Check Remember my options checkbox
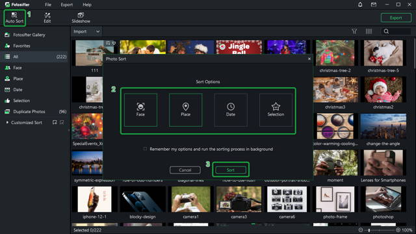The width and height of the screenshot is (416, 234). (x=145, y=149)
